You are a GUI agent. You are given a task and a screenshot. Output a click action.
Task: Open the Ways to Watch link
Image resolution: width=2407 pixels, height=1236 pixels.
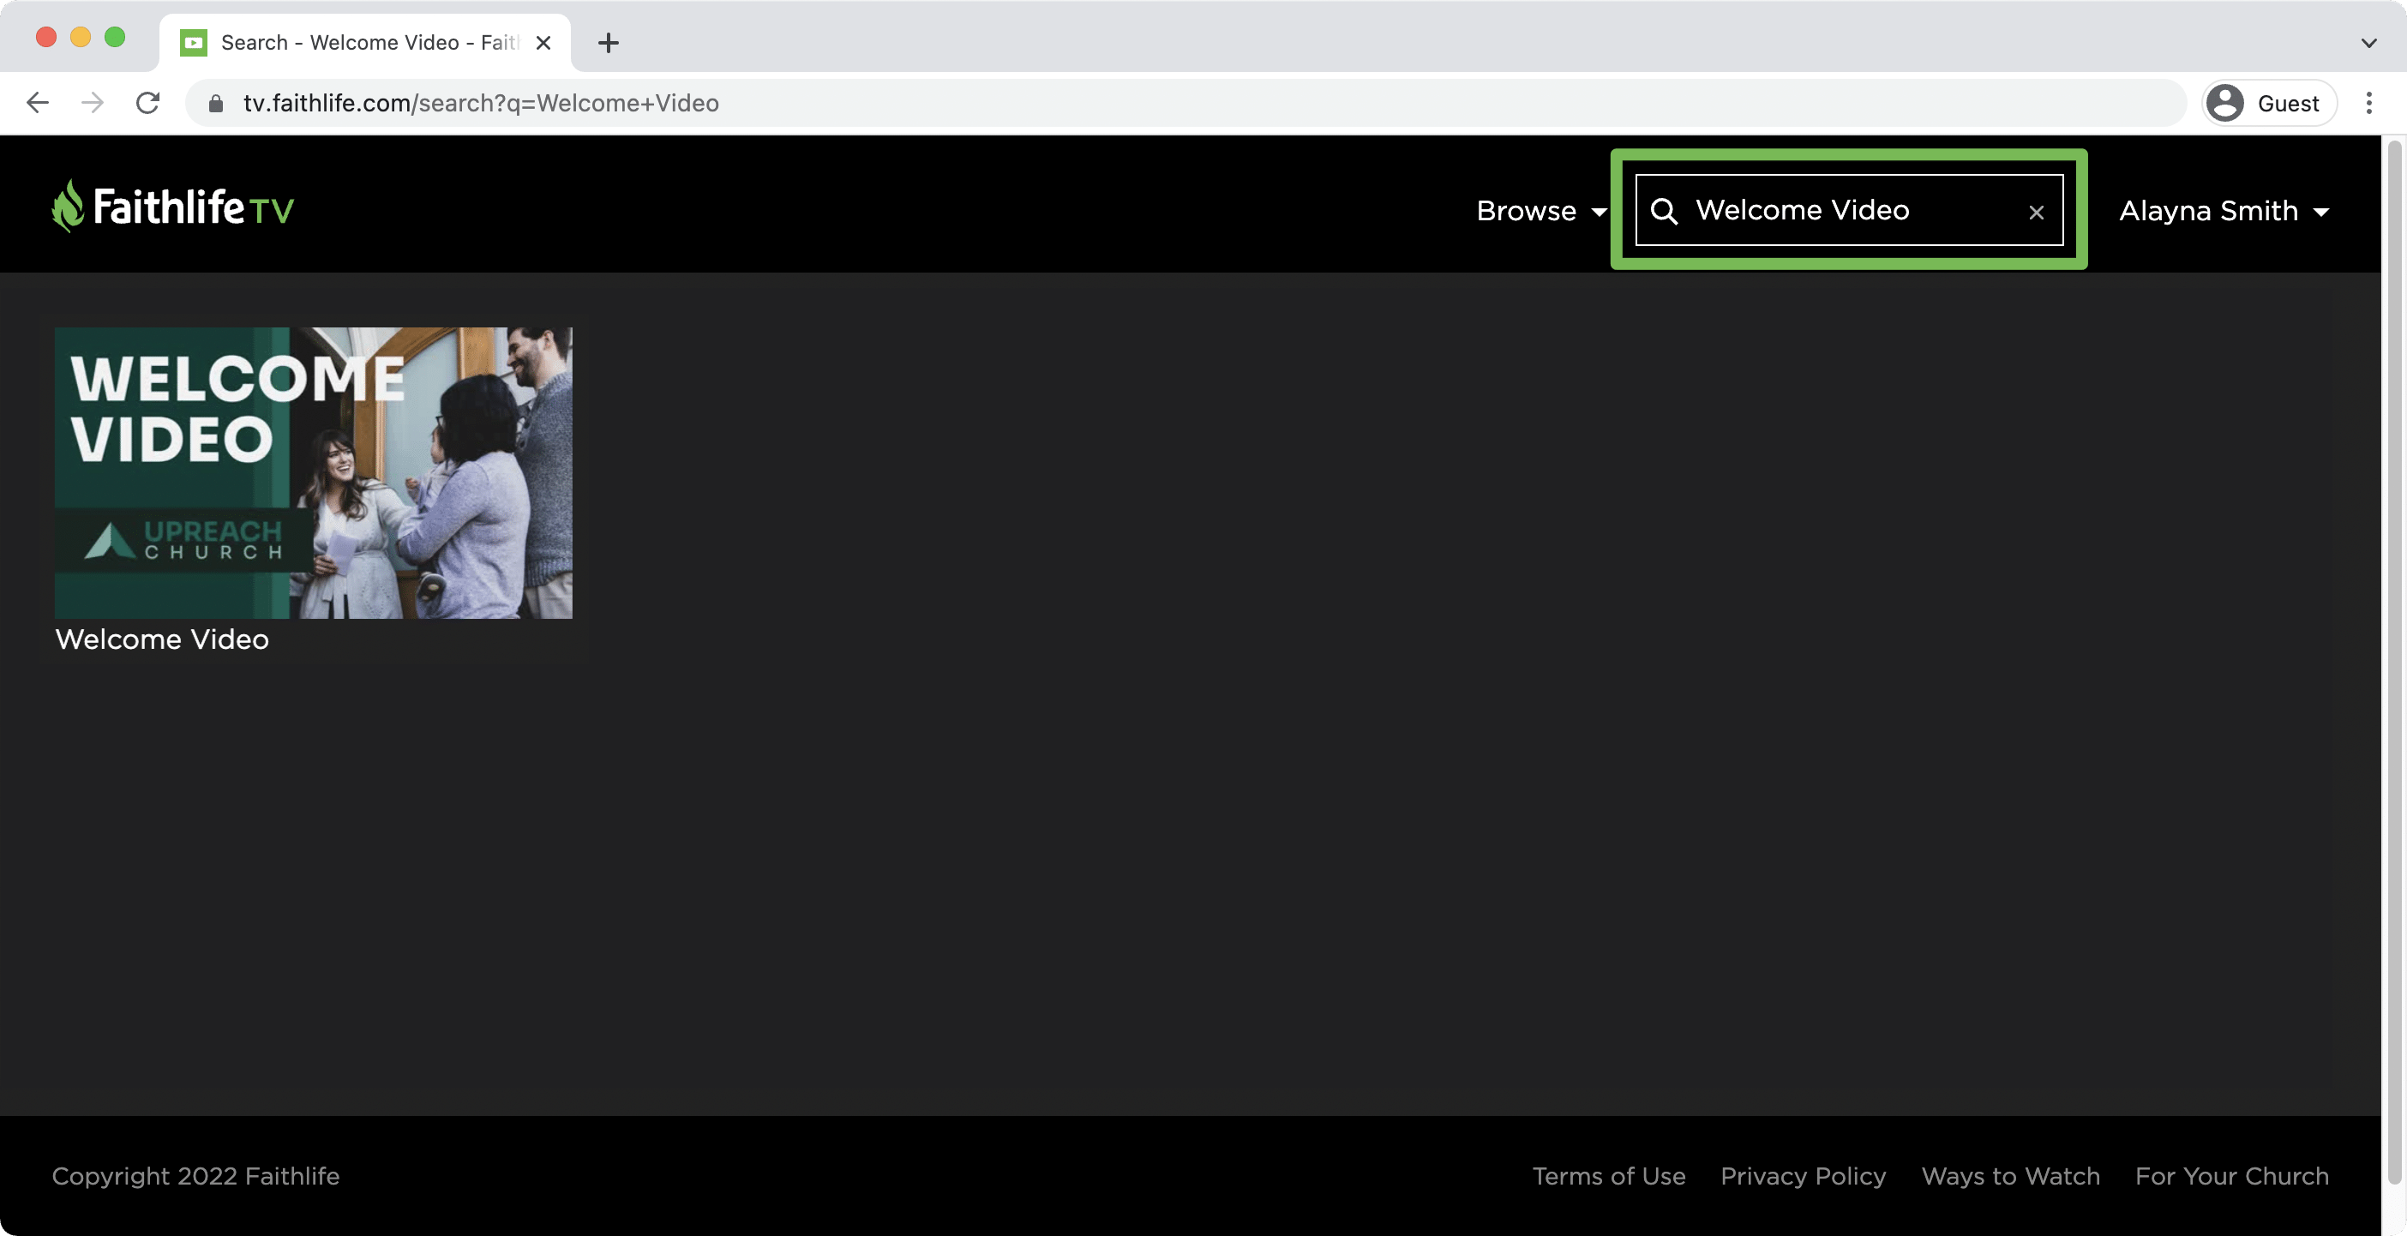2010,1176
